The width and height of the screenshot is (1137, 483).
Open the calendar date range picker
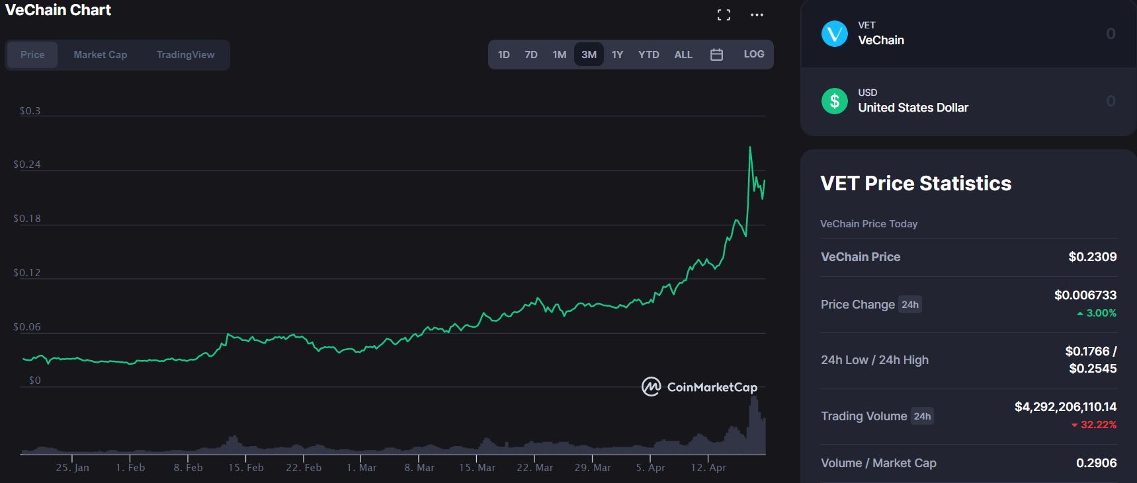716,54
